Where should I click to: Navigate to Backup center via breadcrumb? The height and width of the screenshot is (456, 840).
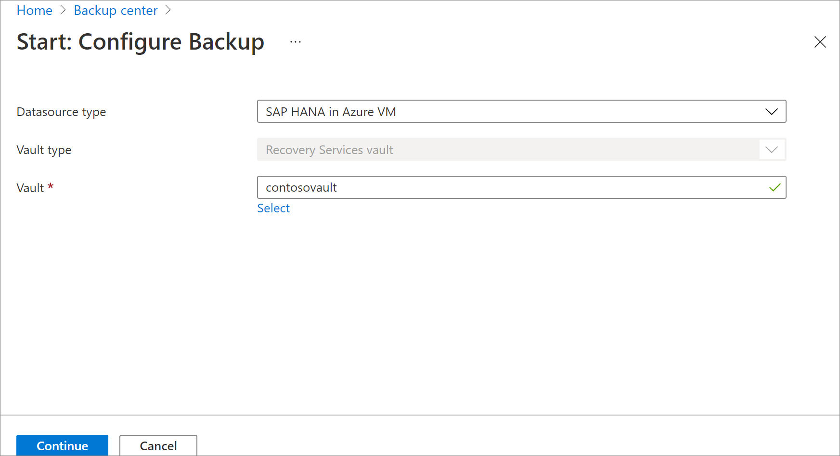pyautogui.click(x=116, y=10)
